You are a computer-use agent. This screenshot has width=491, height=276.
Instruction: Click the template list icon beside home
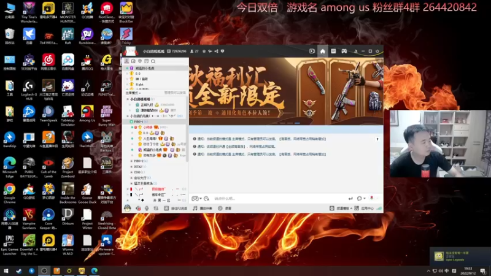click(333, 51)
